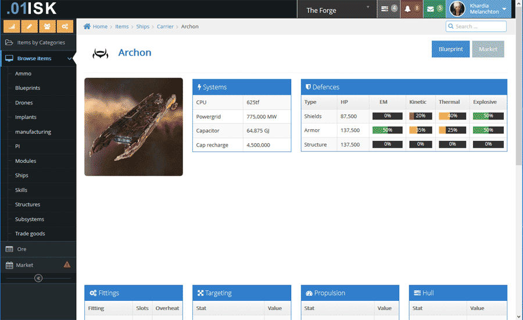Collapse sidebar with the double-chevron icon
The height and width of the screenshot is (320, 523).
(38, 278)
